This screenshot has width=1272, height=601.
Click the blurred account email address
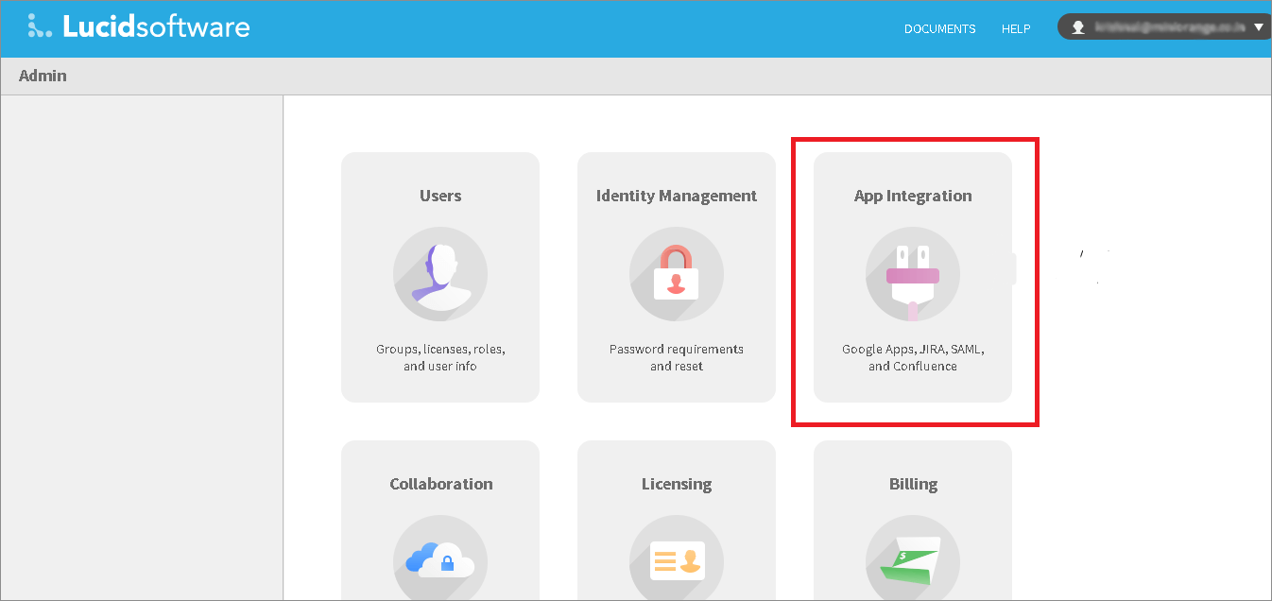click(1170, 28)
